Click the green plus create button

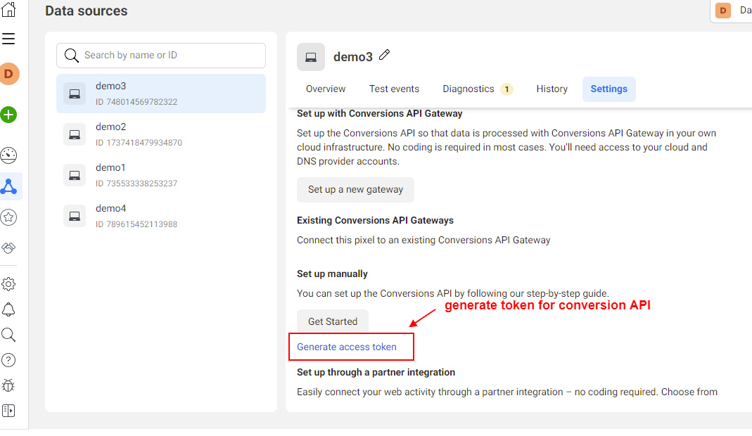tap(8, 115)
